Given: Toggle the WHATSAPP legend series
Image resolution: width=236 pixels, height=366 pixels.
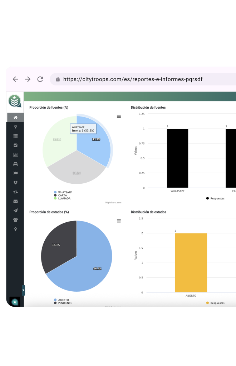Looking at the screenshot, I should 63,192.
